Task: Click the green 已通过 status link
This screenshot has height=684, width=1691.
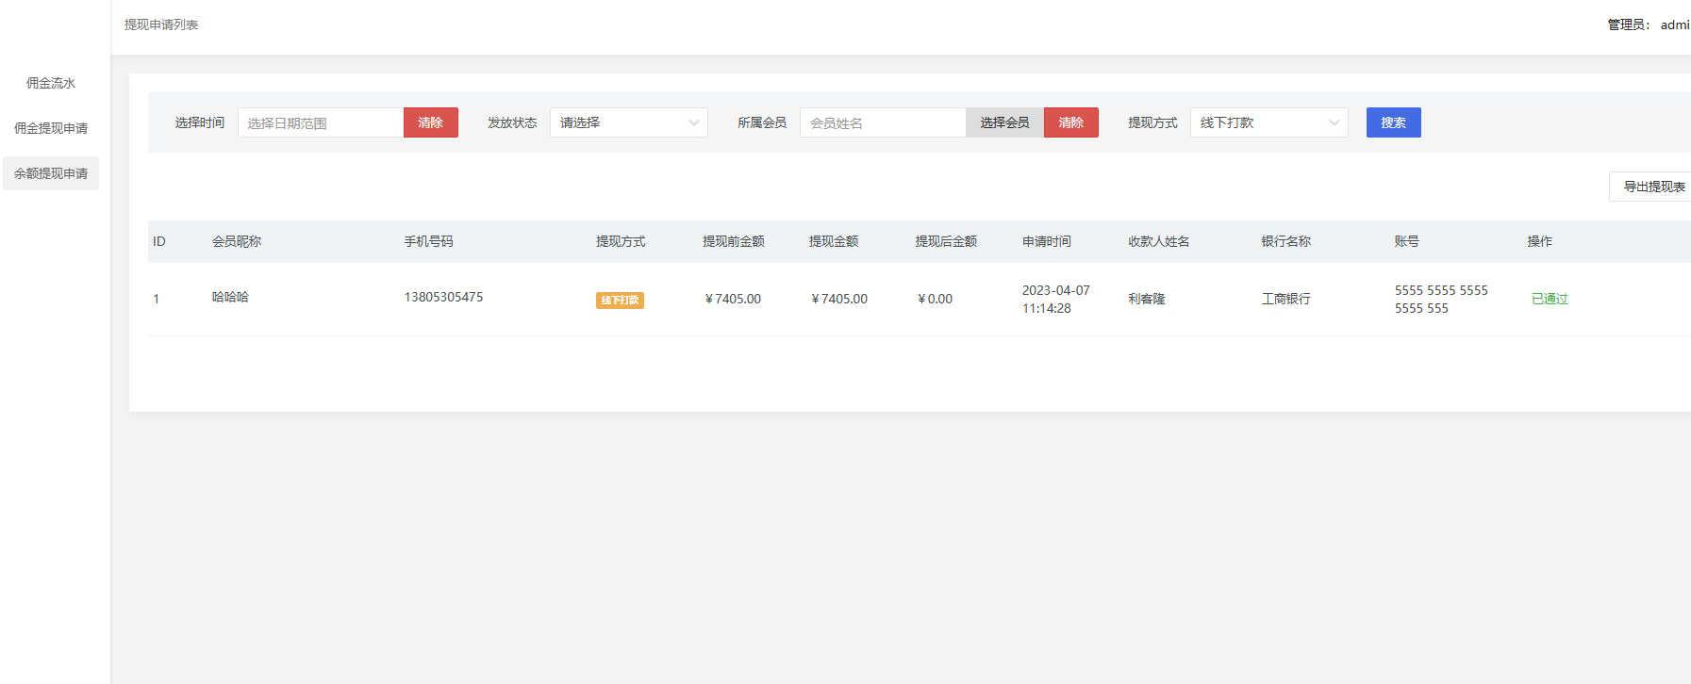Action: (x=1550, y=299)
